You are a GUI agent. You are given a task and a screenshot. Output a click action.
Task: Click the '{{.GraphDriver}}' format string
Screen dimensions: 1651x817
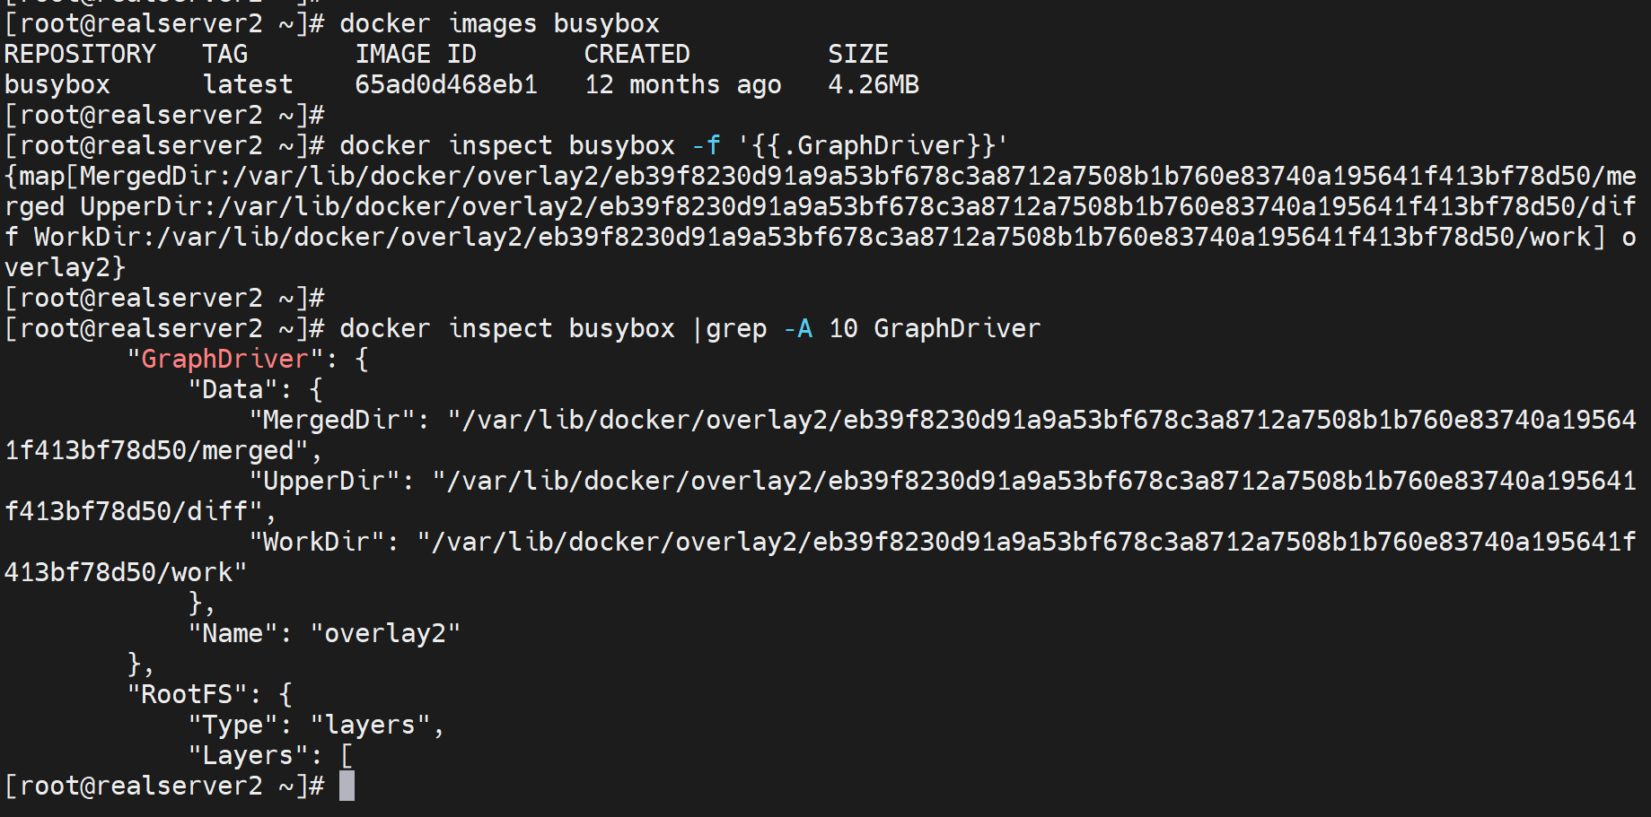tap(873, 146)
